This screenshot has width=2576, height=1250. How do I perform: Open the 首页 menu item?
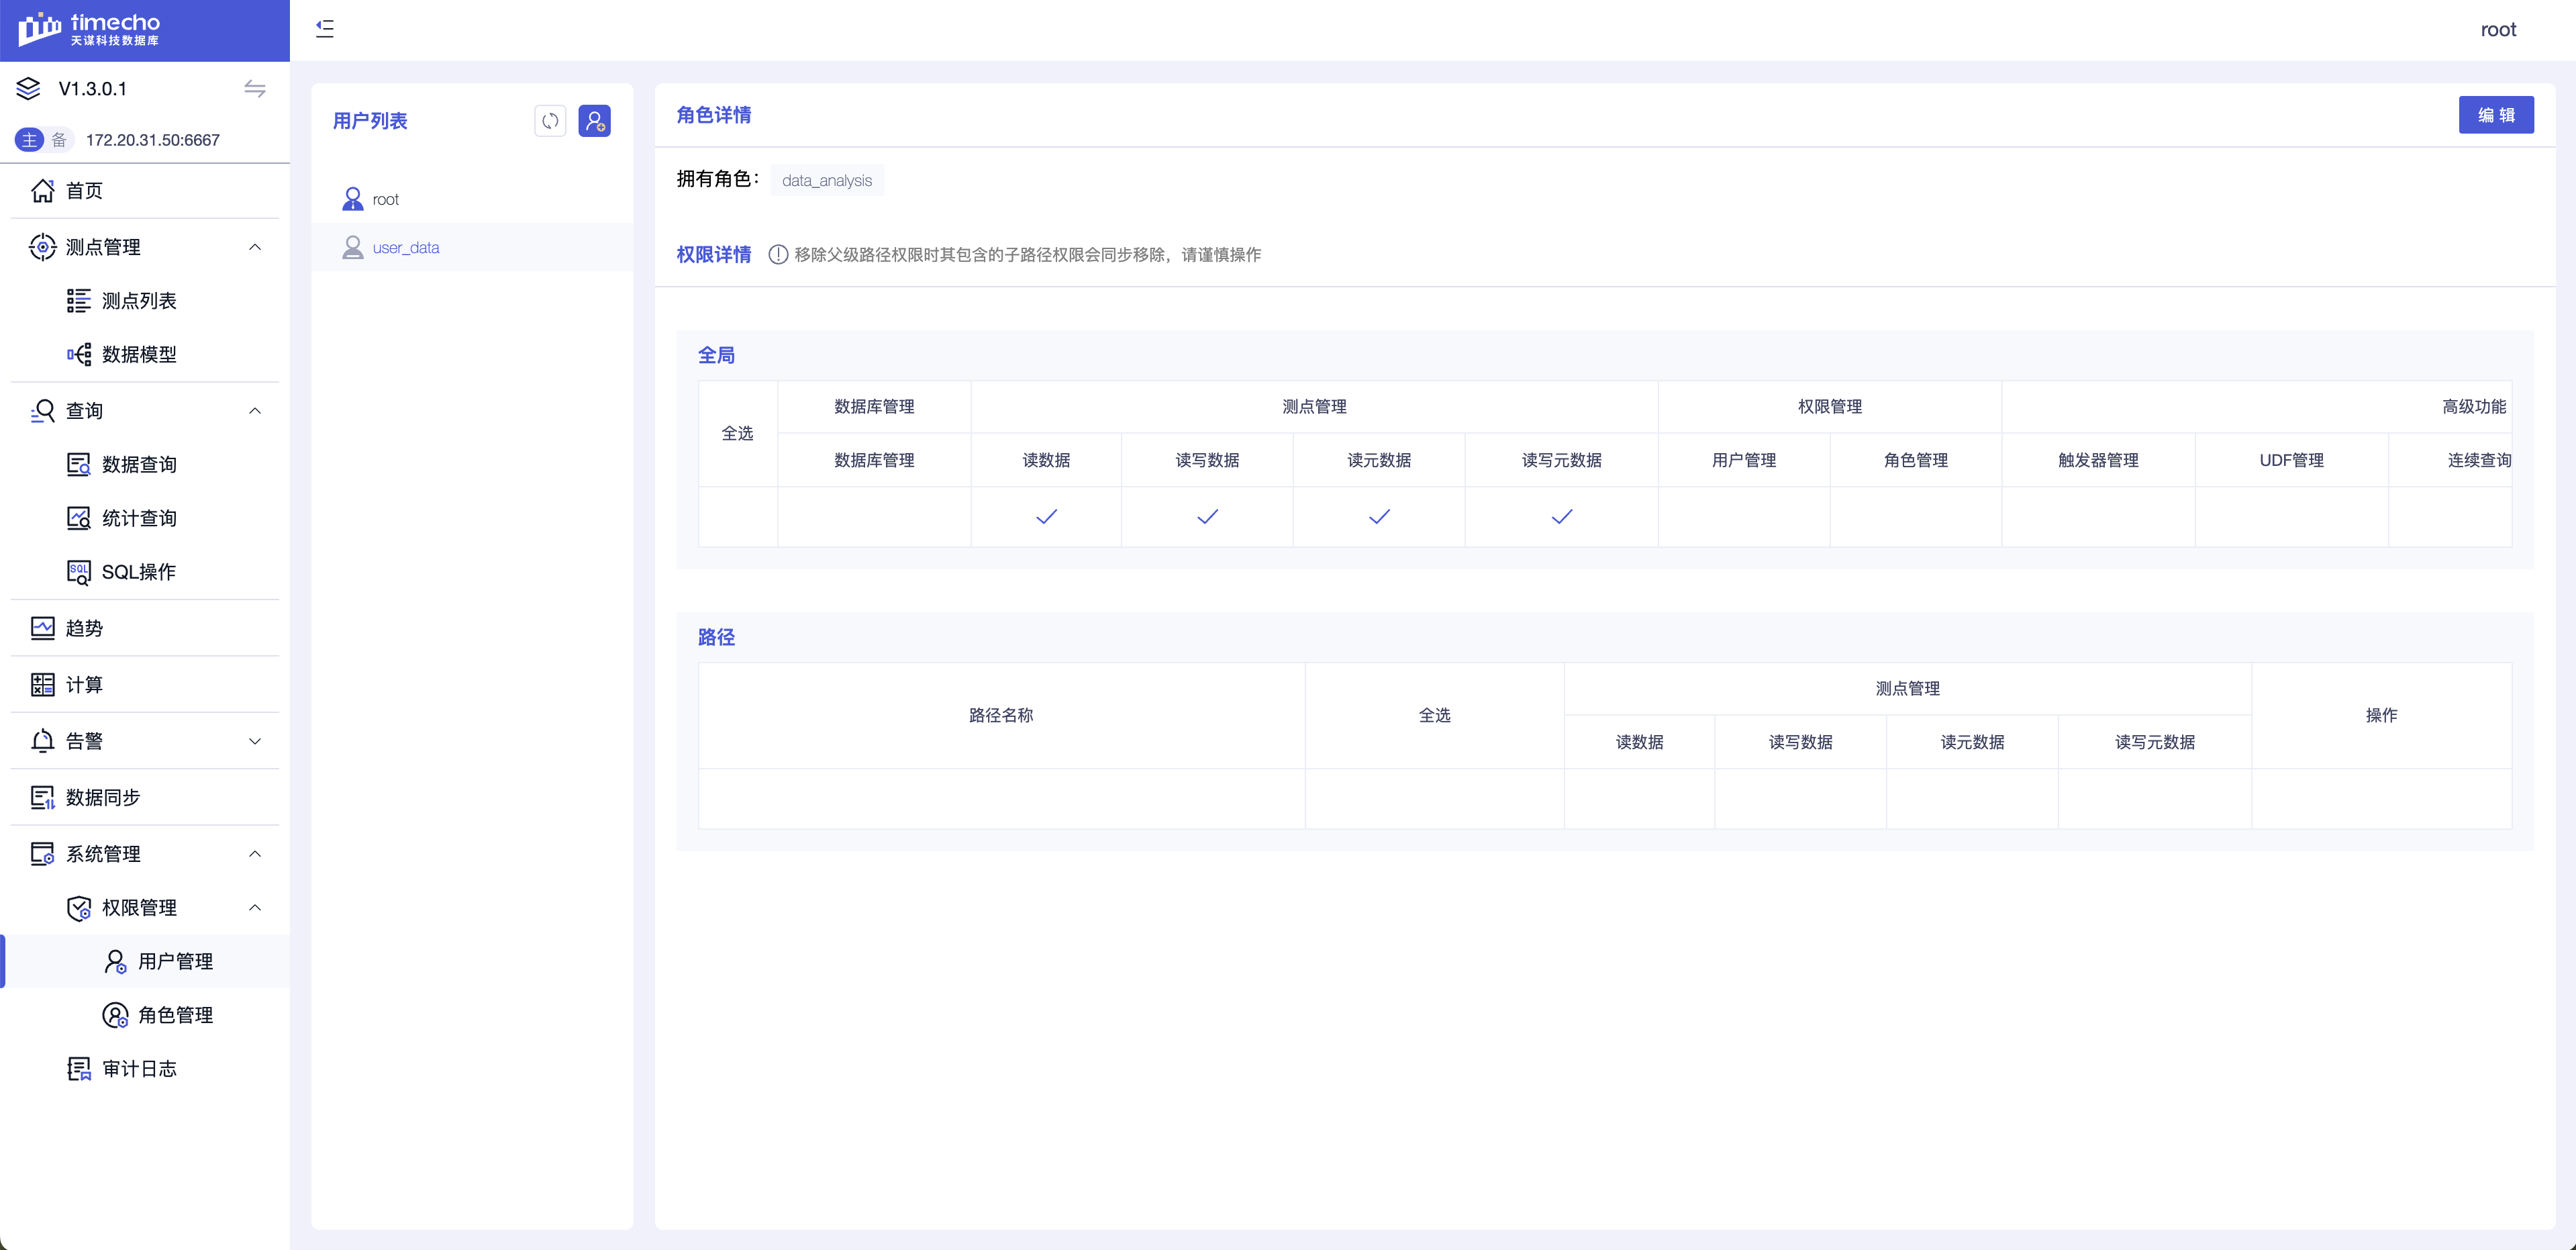point(84,190)
